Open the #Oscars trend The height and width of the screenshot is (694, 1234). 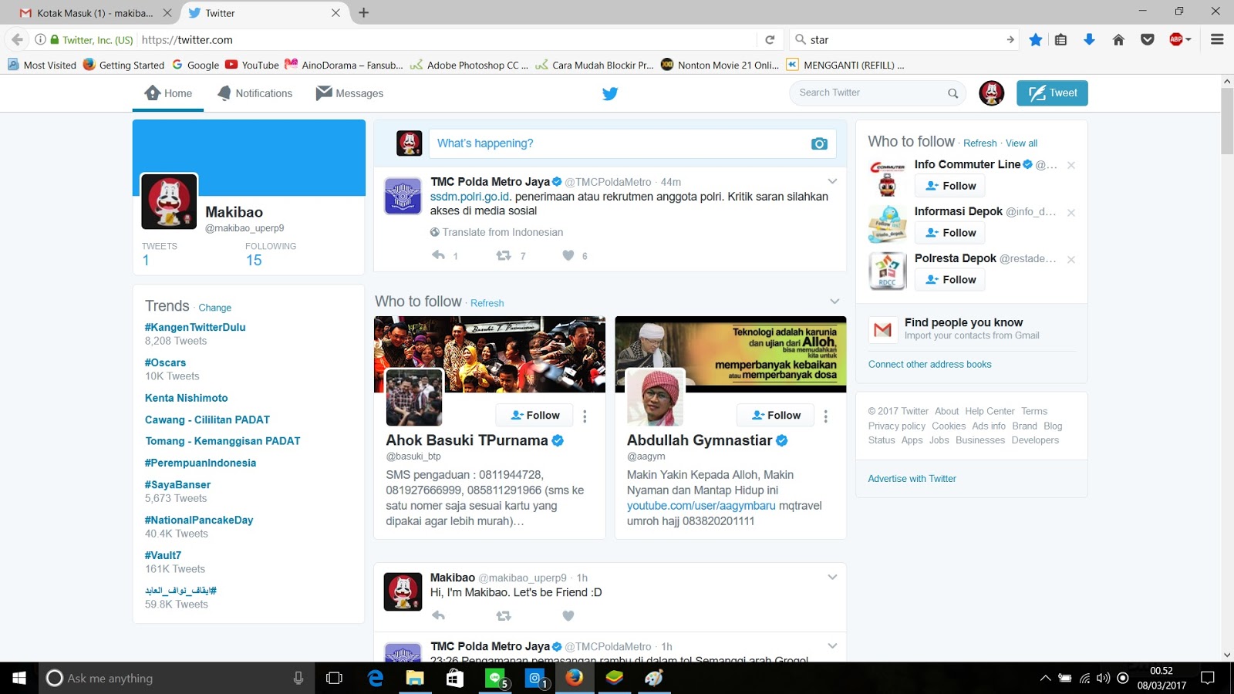[165, 363]
